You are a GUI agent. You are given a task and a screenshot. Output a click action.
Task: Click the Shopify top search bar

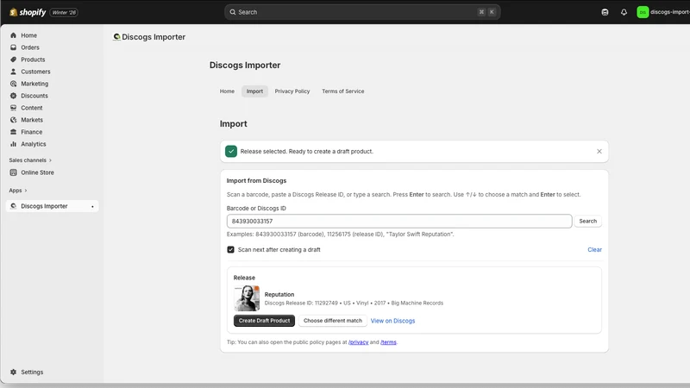tap(362, 12)
